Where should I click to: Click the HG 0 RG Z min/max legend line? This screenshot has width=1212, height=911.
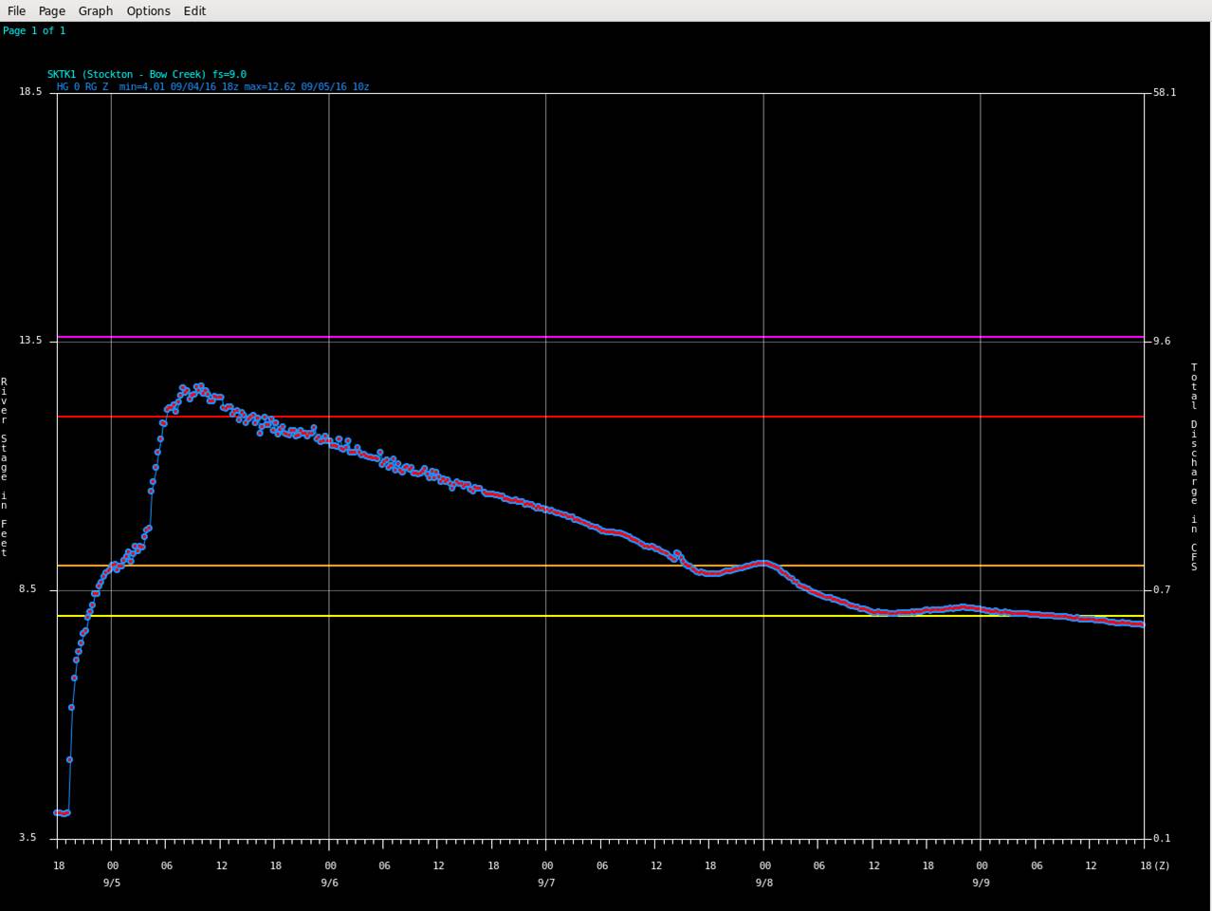coord(212,86)
